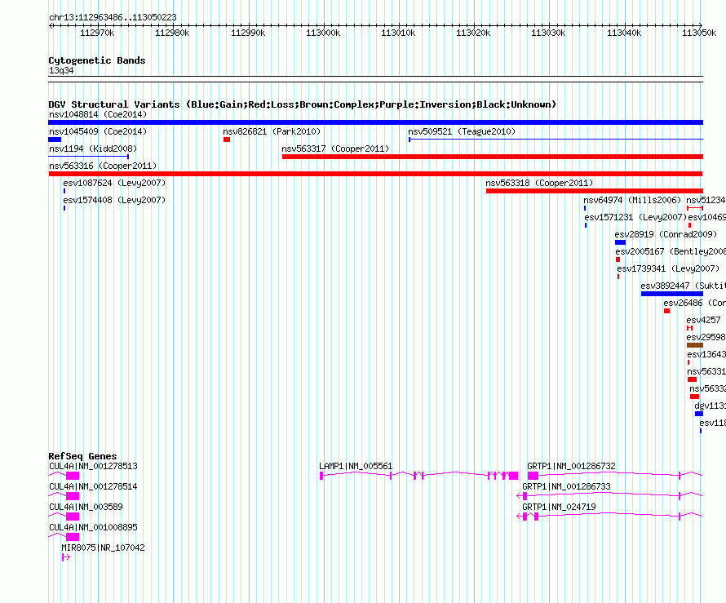
Task: Open the esv1087624 (Levy2007) variant label
Action: click(114, 183)
